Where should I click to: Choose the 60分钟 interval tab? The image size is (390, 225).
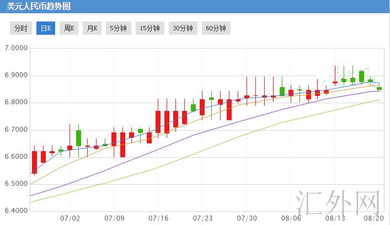click(x=216, y=28)
